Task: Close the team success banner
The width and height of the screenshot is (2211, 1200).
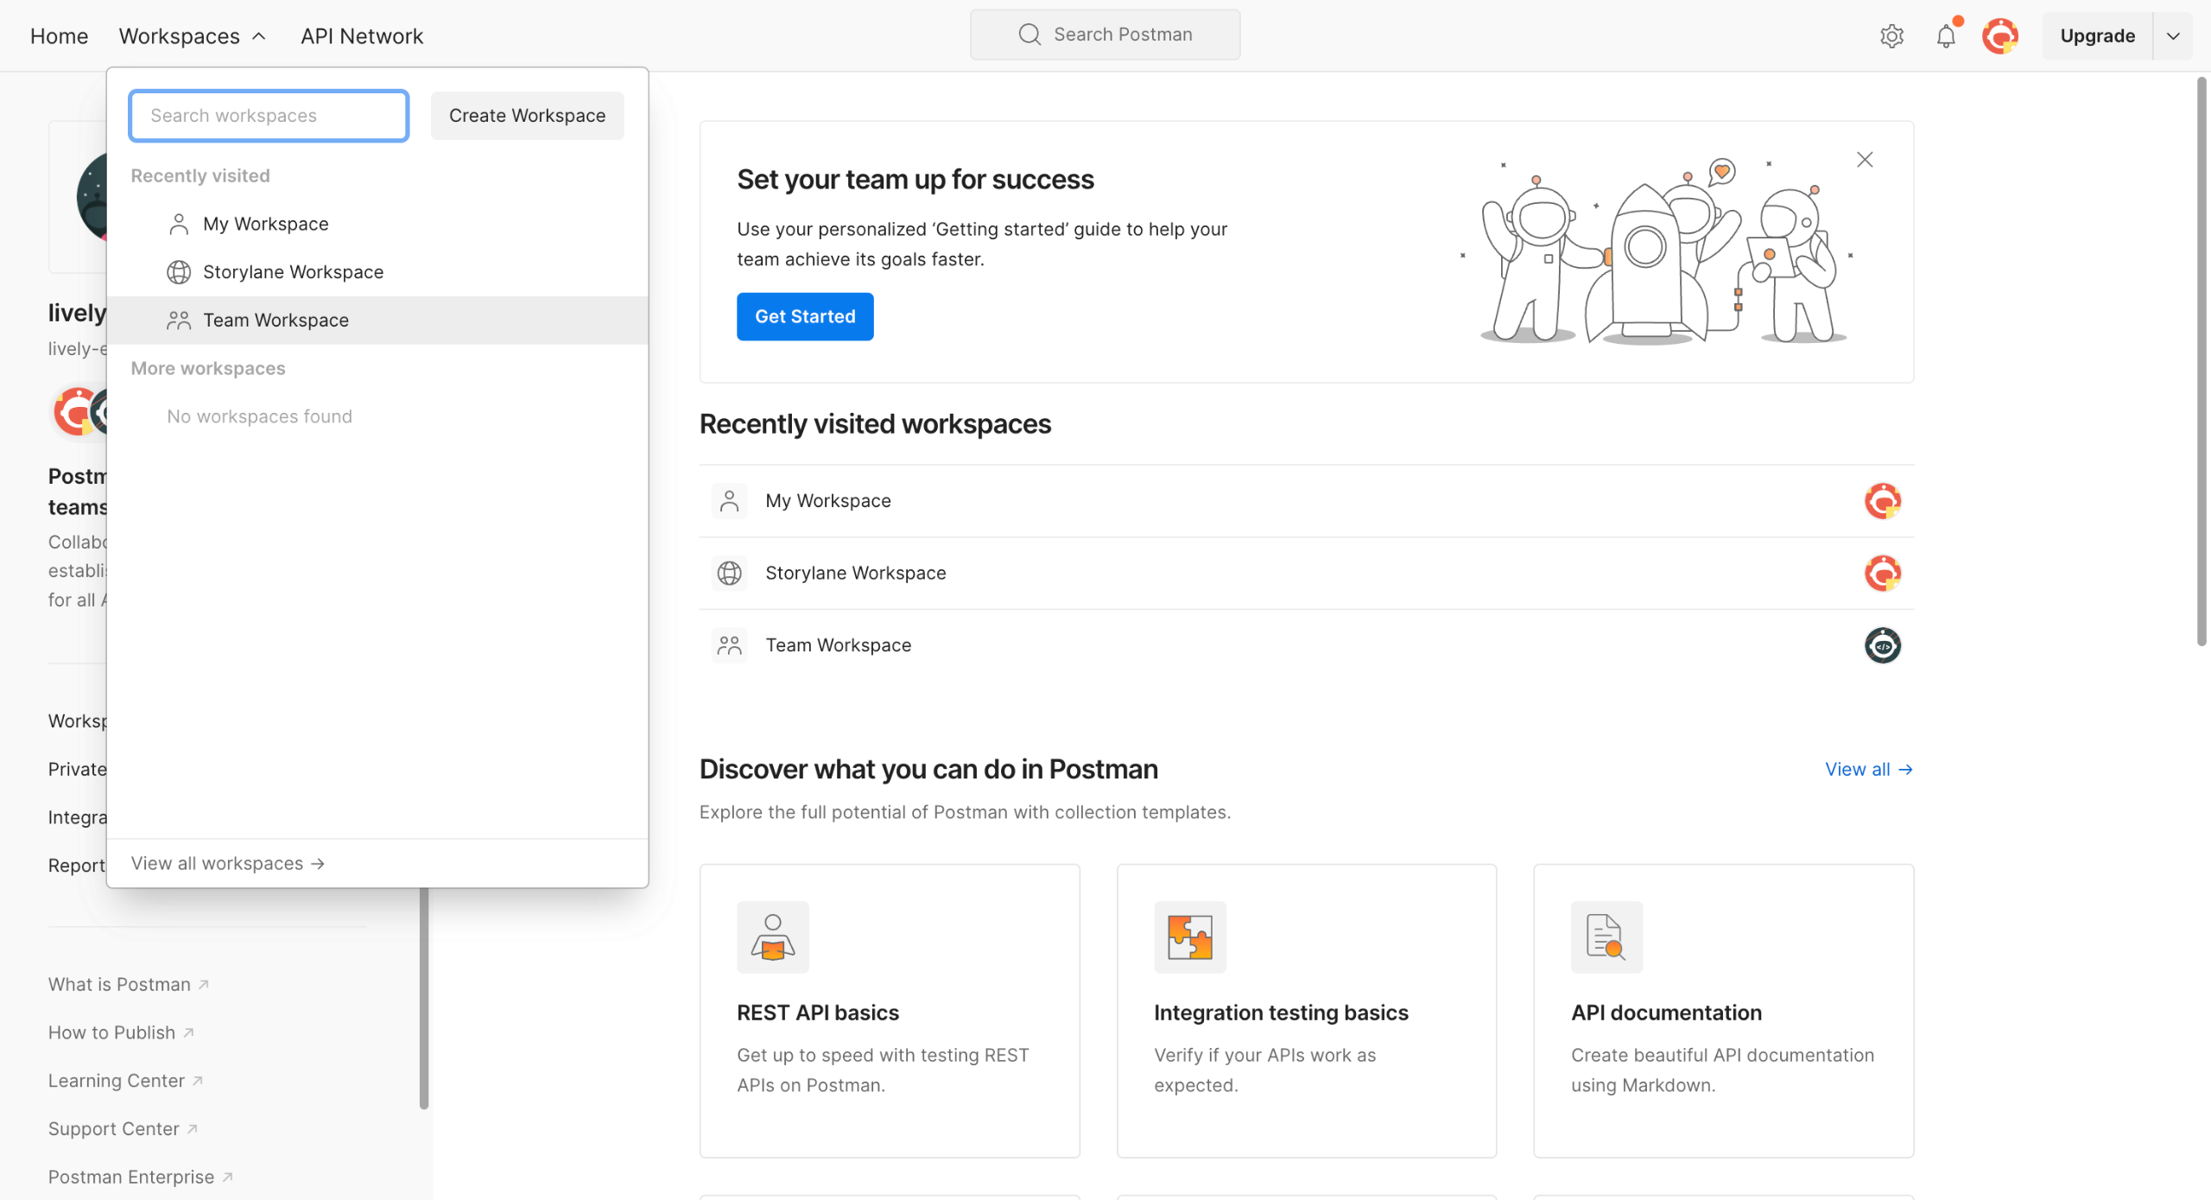Action: (1865, 160)
